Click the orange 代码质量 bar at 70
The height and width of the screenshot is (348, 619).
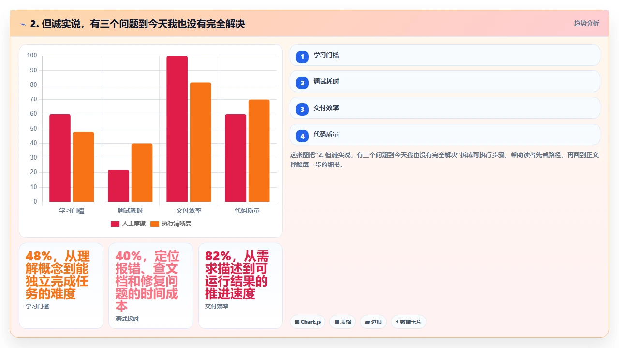[x=259, y=151]
